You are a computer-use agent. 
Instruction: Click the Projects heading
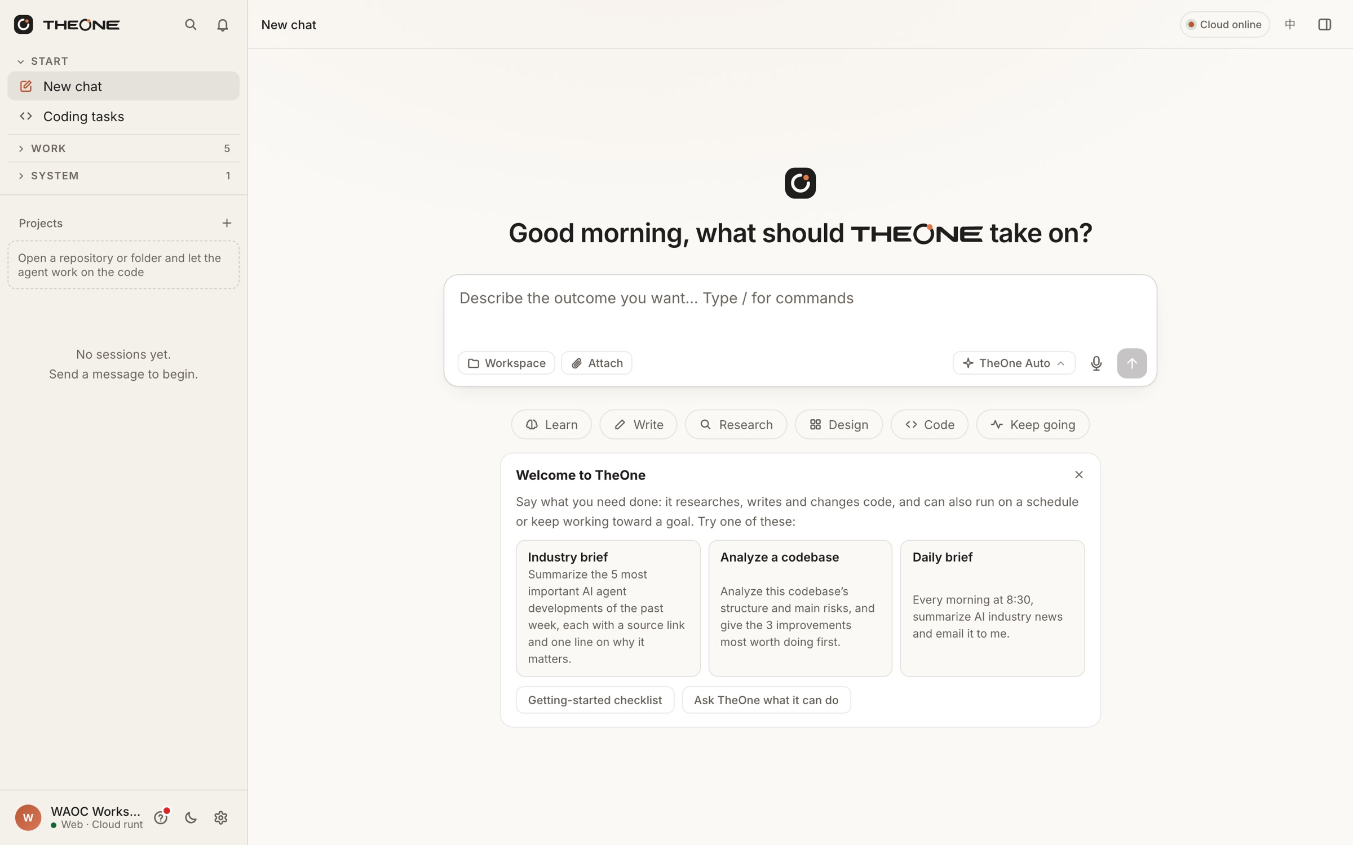click(41, 223)
